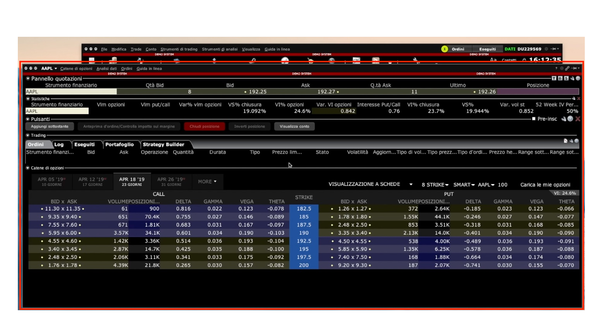
Task: Click Aggiungi sottostante button
Action: point(50,126)
